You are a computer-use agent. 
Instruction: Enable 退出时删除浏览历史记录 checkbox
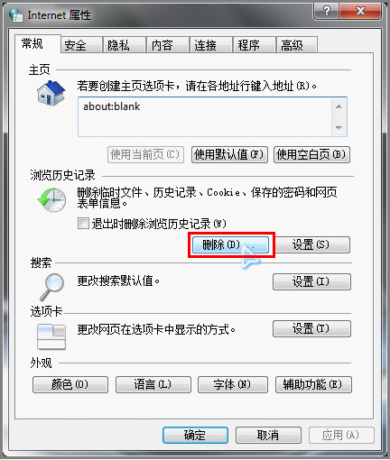click(x=83, y=224)
